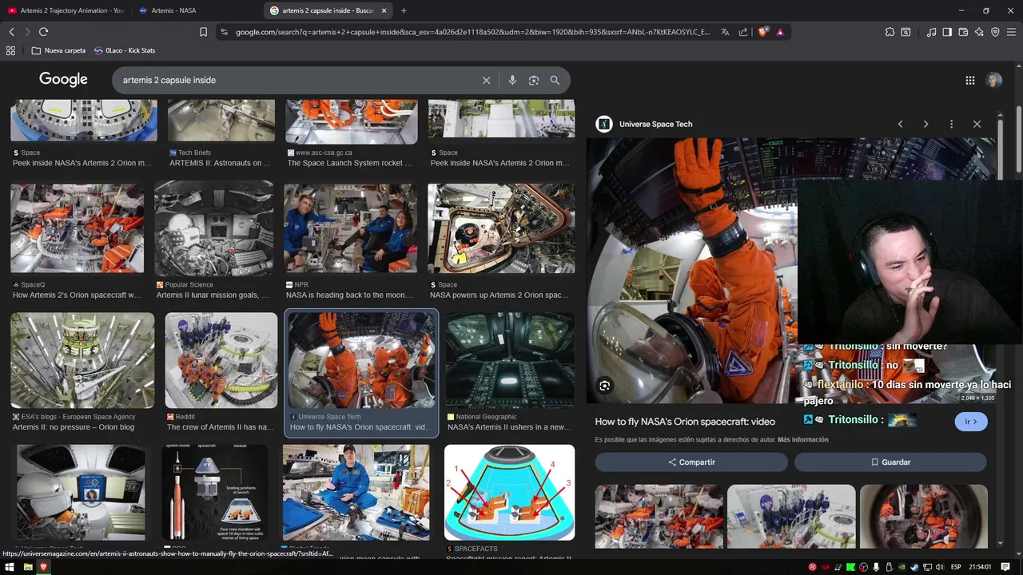Open the Más información link
The width and height of the screenshot is (1023, 575).
point(803,440)
